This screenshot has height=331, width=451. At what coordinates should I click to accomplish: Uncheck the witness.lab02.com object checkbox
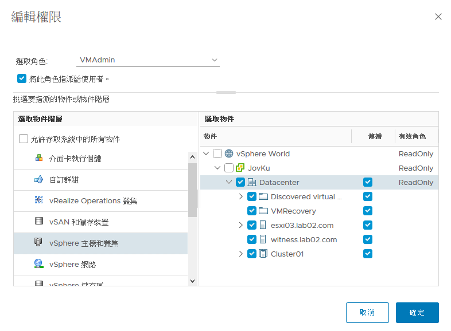252,239
